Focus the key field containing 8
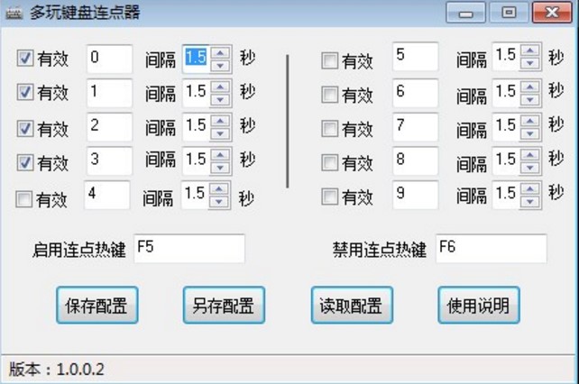The width and height of the screenshot is (579, 384). [x=416, y=160]
